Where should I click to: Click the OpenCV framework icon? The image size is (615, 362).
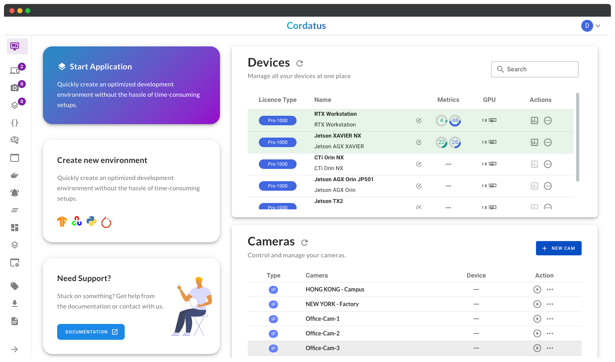click(x=77, y=221)
